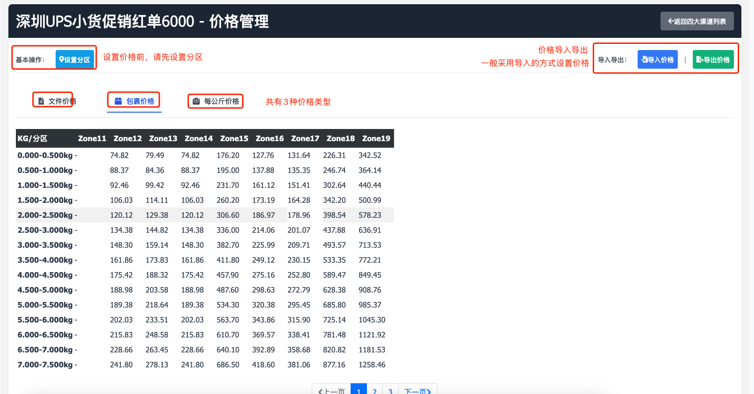Select the 2.000-2.500kg row label
754x394 pixels.
point(45,215)
